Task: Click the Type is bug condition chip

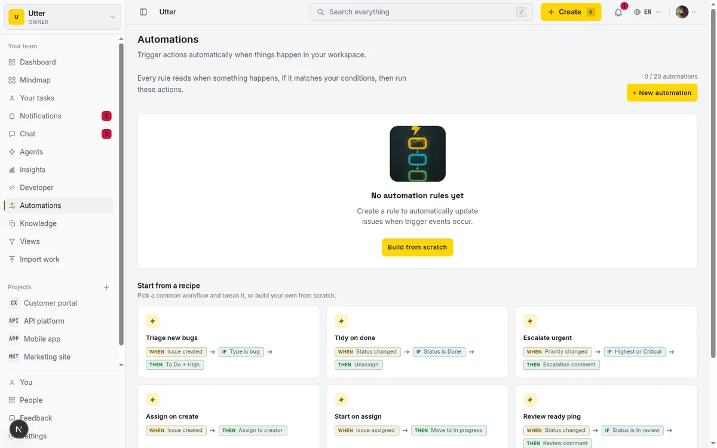Action: pos(241,352)
